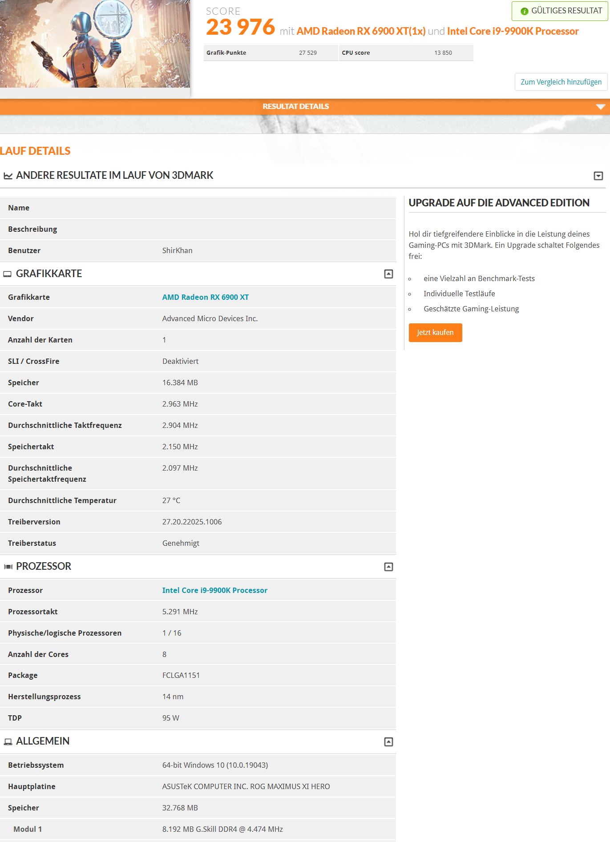Click the score 23 976

[x=241, y=27]
